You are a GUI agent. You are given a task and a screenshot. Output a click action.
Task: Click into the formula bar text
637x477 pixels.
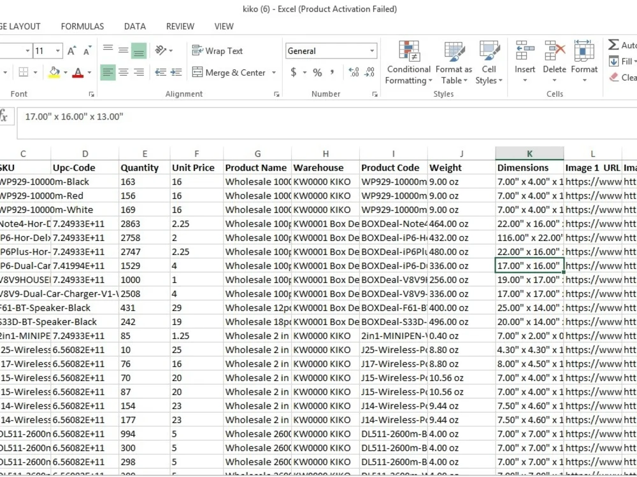click(74, 117)
